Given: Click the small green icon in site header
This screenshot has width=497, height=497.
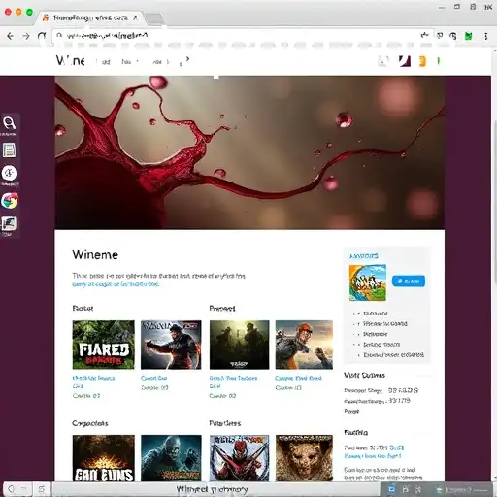Looking at the screenshot, I should pos(439,61).
